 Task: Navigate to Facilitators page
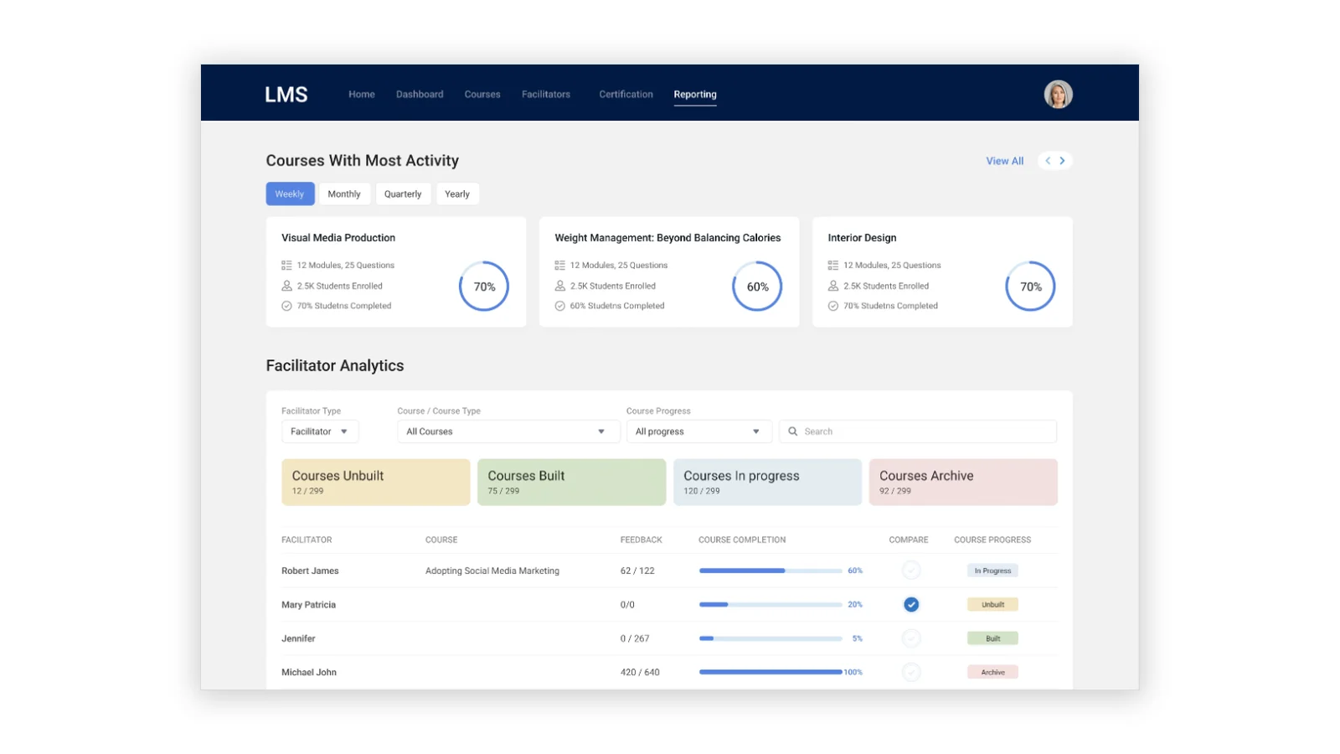(546, 95)
